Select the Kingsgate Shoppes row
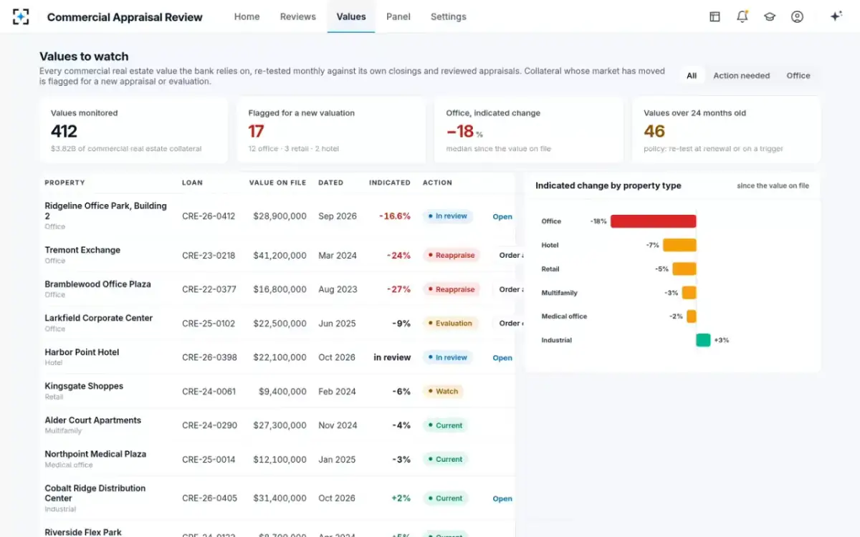The width and height of the screenshot is (860, 537). pos(277,392)
